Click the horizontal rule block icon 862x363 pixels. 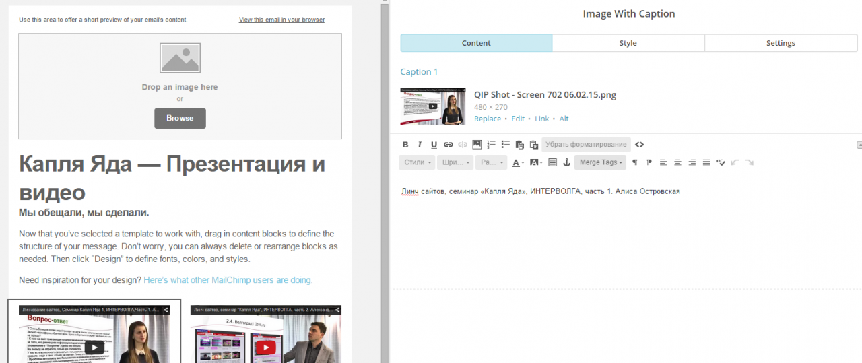553,162
